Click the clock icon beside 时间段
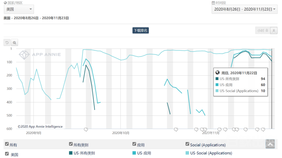The height and width of the screenshot is (158, 282). coord(213,3)
